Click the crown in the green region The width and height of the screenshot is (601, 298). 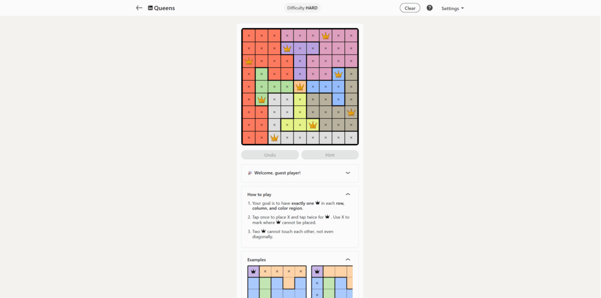click(x=262, y=100)
